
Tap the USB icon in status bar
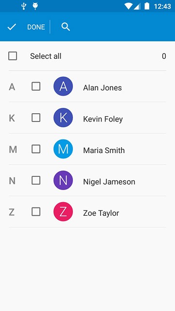(24, 6)
